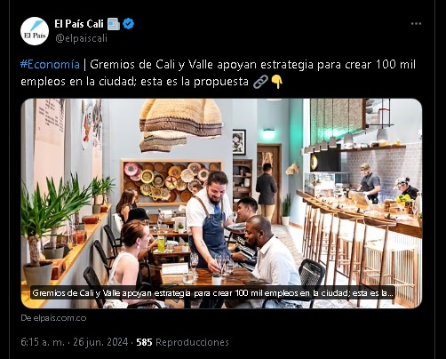The height and width of the screenshot is (359, 446).
Task: Open the @elpaiscali handle
Action: [x=81, y=38]
